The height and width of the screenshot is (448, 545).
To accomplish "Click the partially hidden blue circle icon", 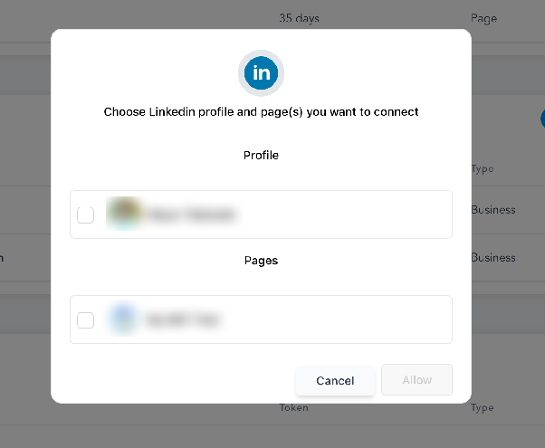I will pyautogui.click(x=543, y=119).
